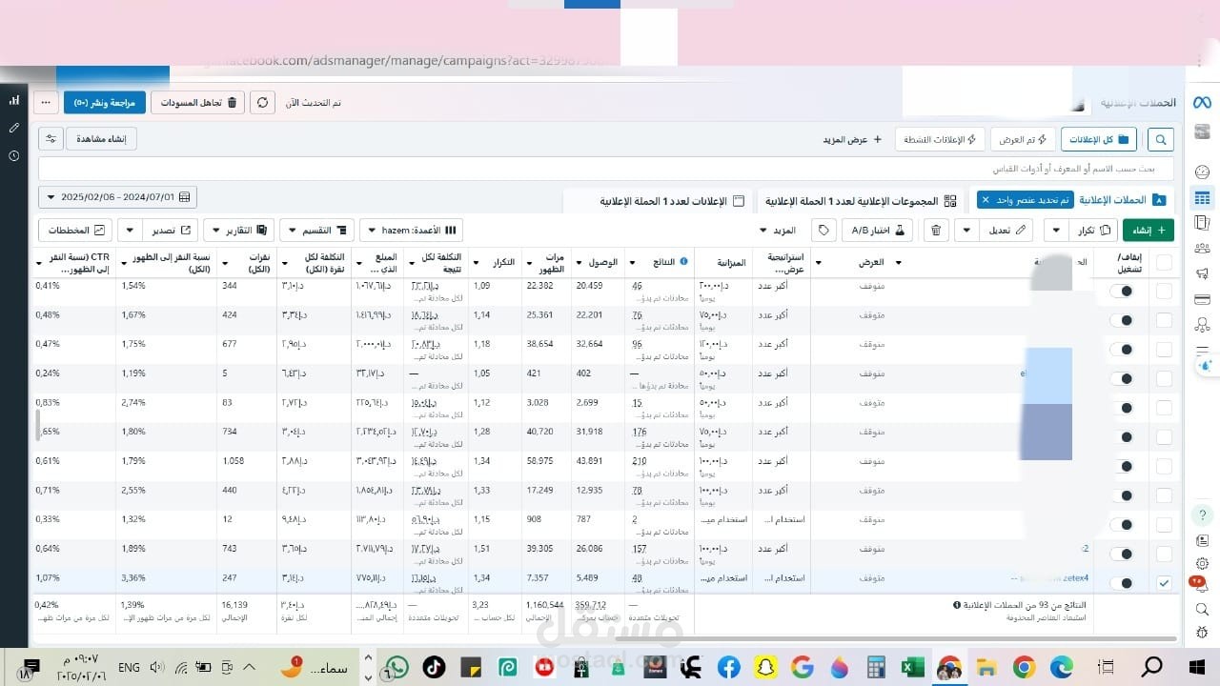Toggle on/off switch for row with reach 5.489
Screen dimensions: 1220x686
[x=1122, y=583]
